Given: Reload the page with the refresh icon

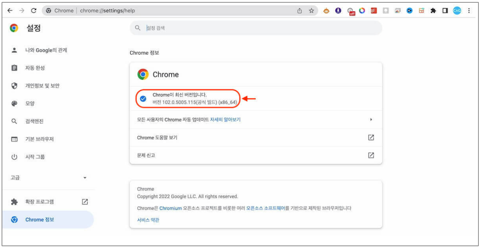Looking at the screenshot, I should [x=34, y=11].
